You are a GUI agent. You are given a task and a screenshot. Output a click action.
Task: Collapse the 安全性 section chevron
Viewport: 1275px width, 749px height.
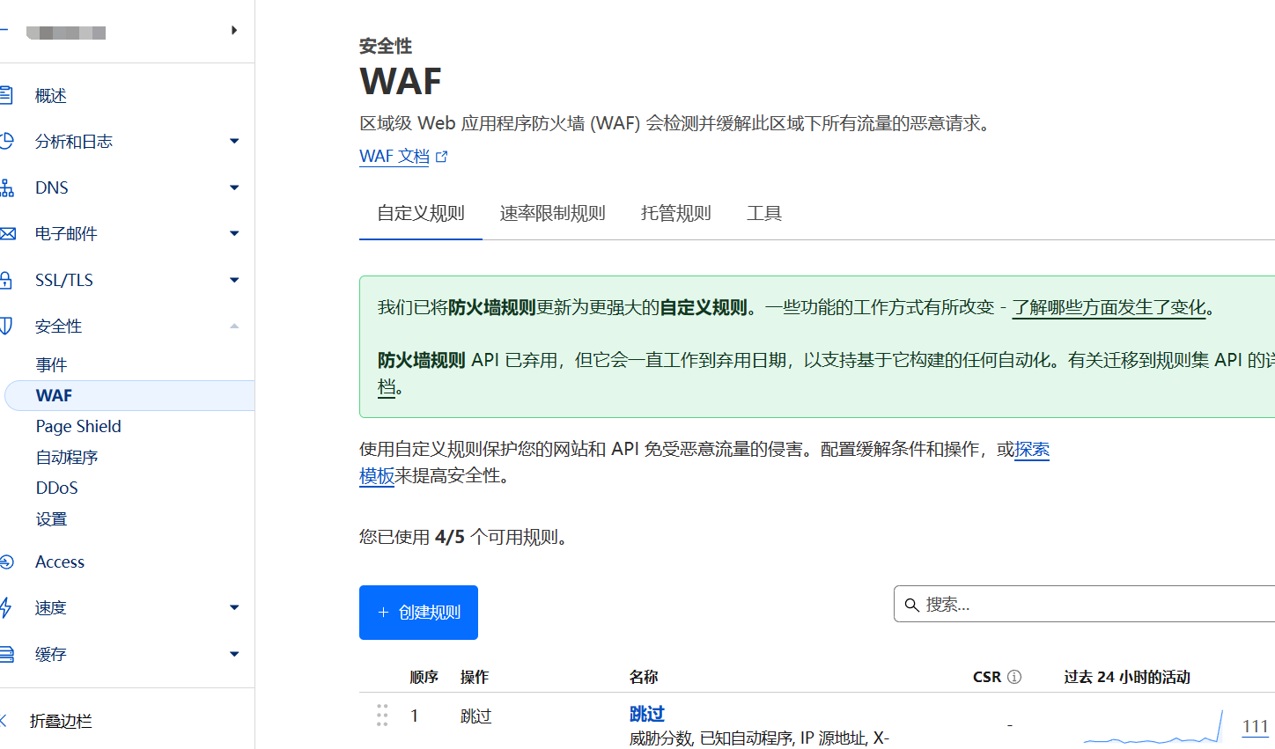(234, 325)
